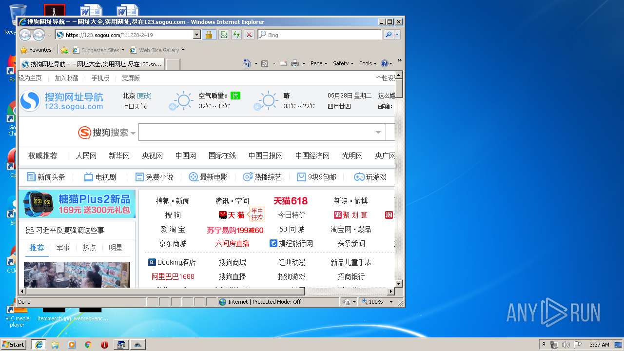Image resolution: width=624 pixels, height=351 pixels.
Task: Click the 糖猫Plus2新品 banner ad
Action: 77,204
